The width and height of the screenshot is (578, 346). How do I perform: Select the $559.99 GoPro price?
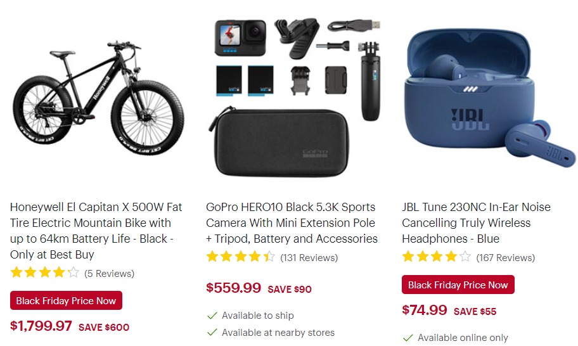pos(233,288)
